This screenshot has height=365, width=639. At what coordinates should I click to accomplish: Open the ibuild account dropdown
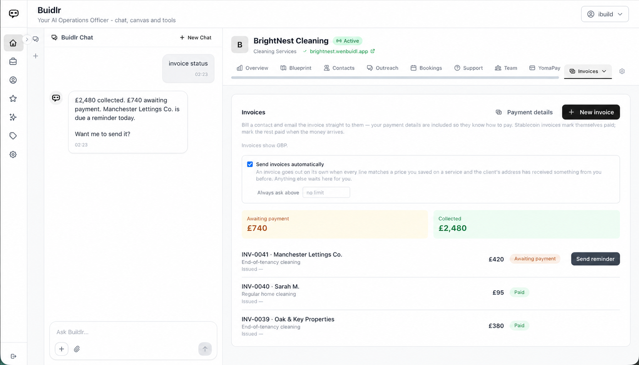pos(605,14)
